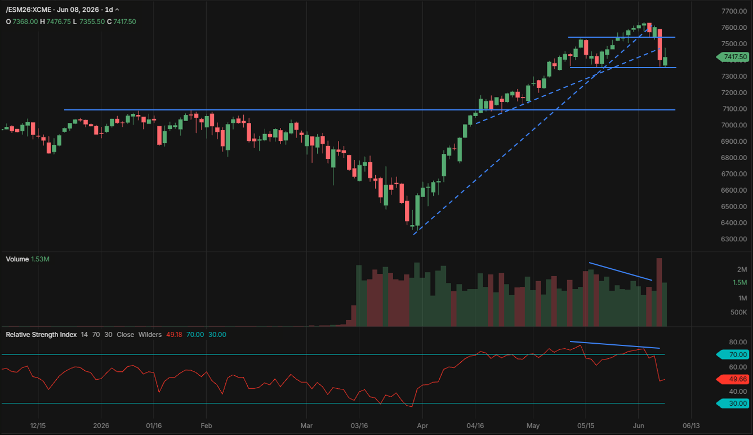Click the 7700.00 price axis label
Image resolution: width=753 pixels, height=435 pixels.
pyautogui.click(x=734, y=11)
